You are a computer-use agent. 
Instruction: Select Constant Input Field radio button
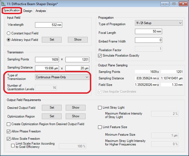coord(9,33)
